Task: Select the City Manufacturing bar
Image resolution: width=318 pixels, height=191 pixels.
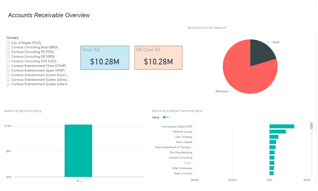Action: 272,152
